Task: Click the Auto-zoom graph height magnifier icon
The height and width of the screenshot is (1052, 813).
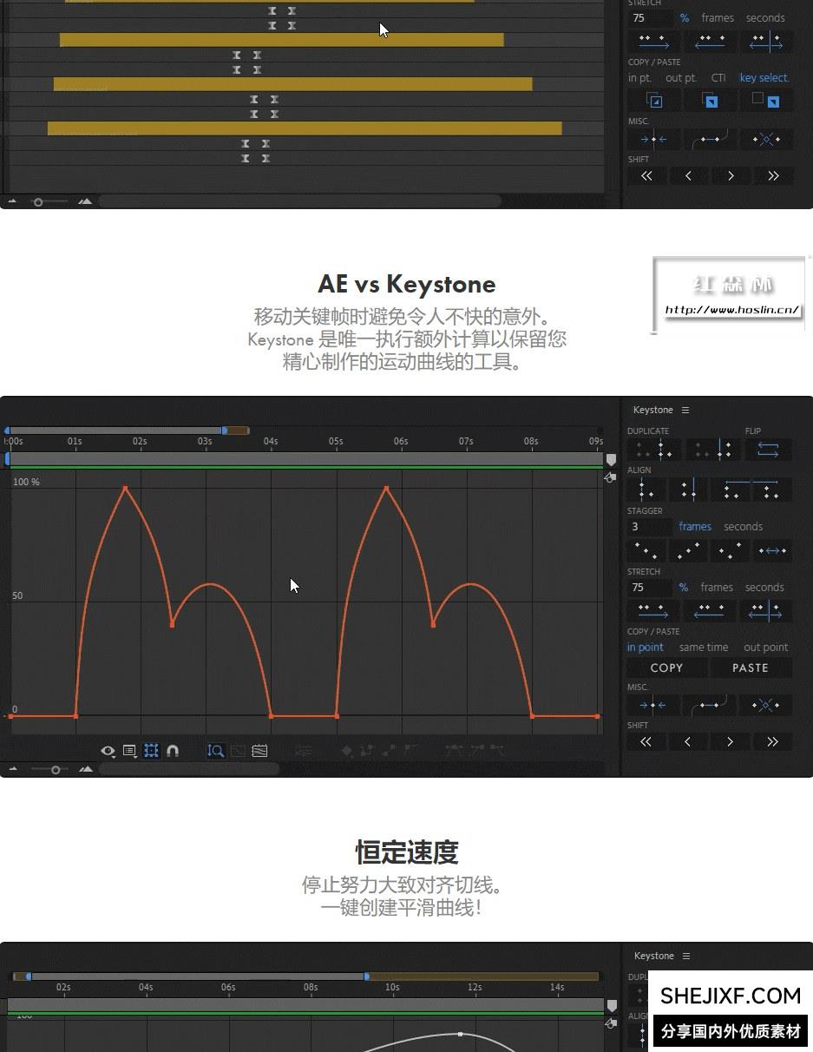Action: click(216, 751)
